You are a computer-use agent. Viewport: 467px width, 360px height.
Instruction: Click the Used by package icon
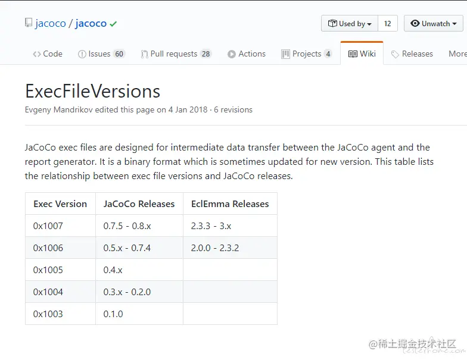[332, 23]
